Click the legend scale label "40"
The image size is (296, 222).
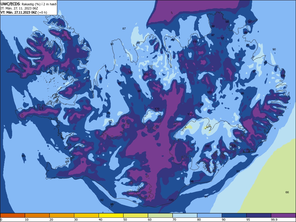[x=100, y=220]
